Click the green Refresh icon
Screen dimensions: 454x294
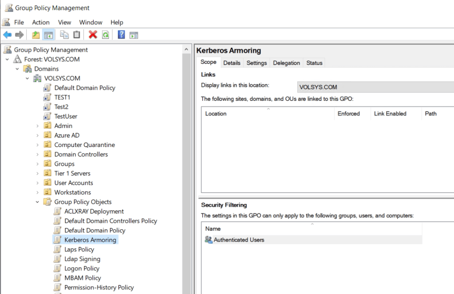105,35
